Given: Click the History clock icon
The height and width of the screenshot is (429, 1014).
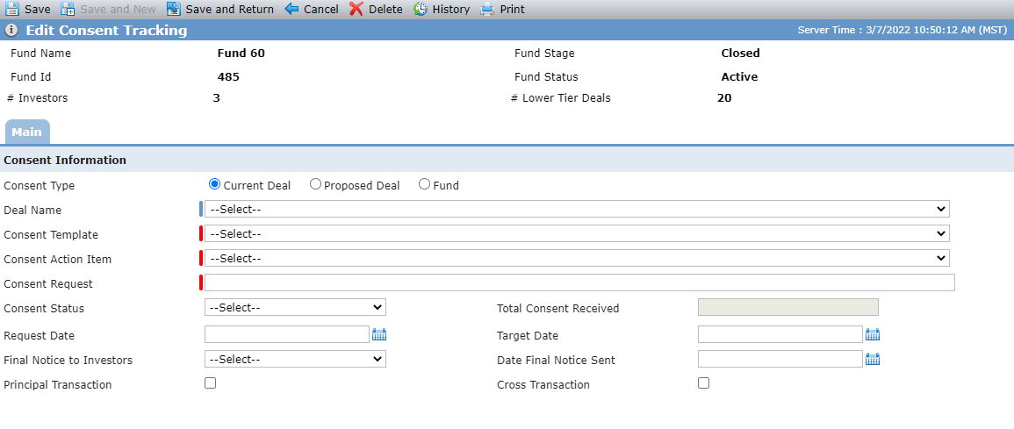Looking at the screenshot, I should [x=421, y=9].
